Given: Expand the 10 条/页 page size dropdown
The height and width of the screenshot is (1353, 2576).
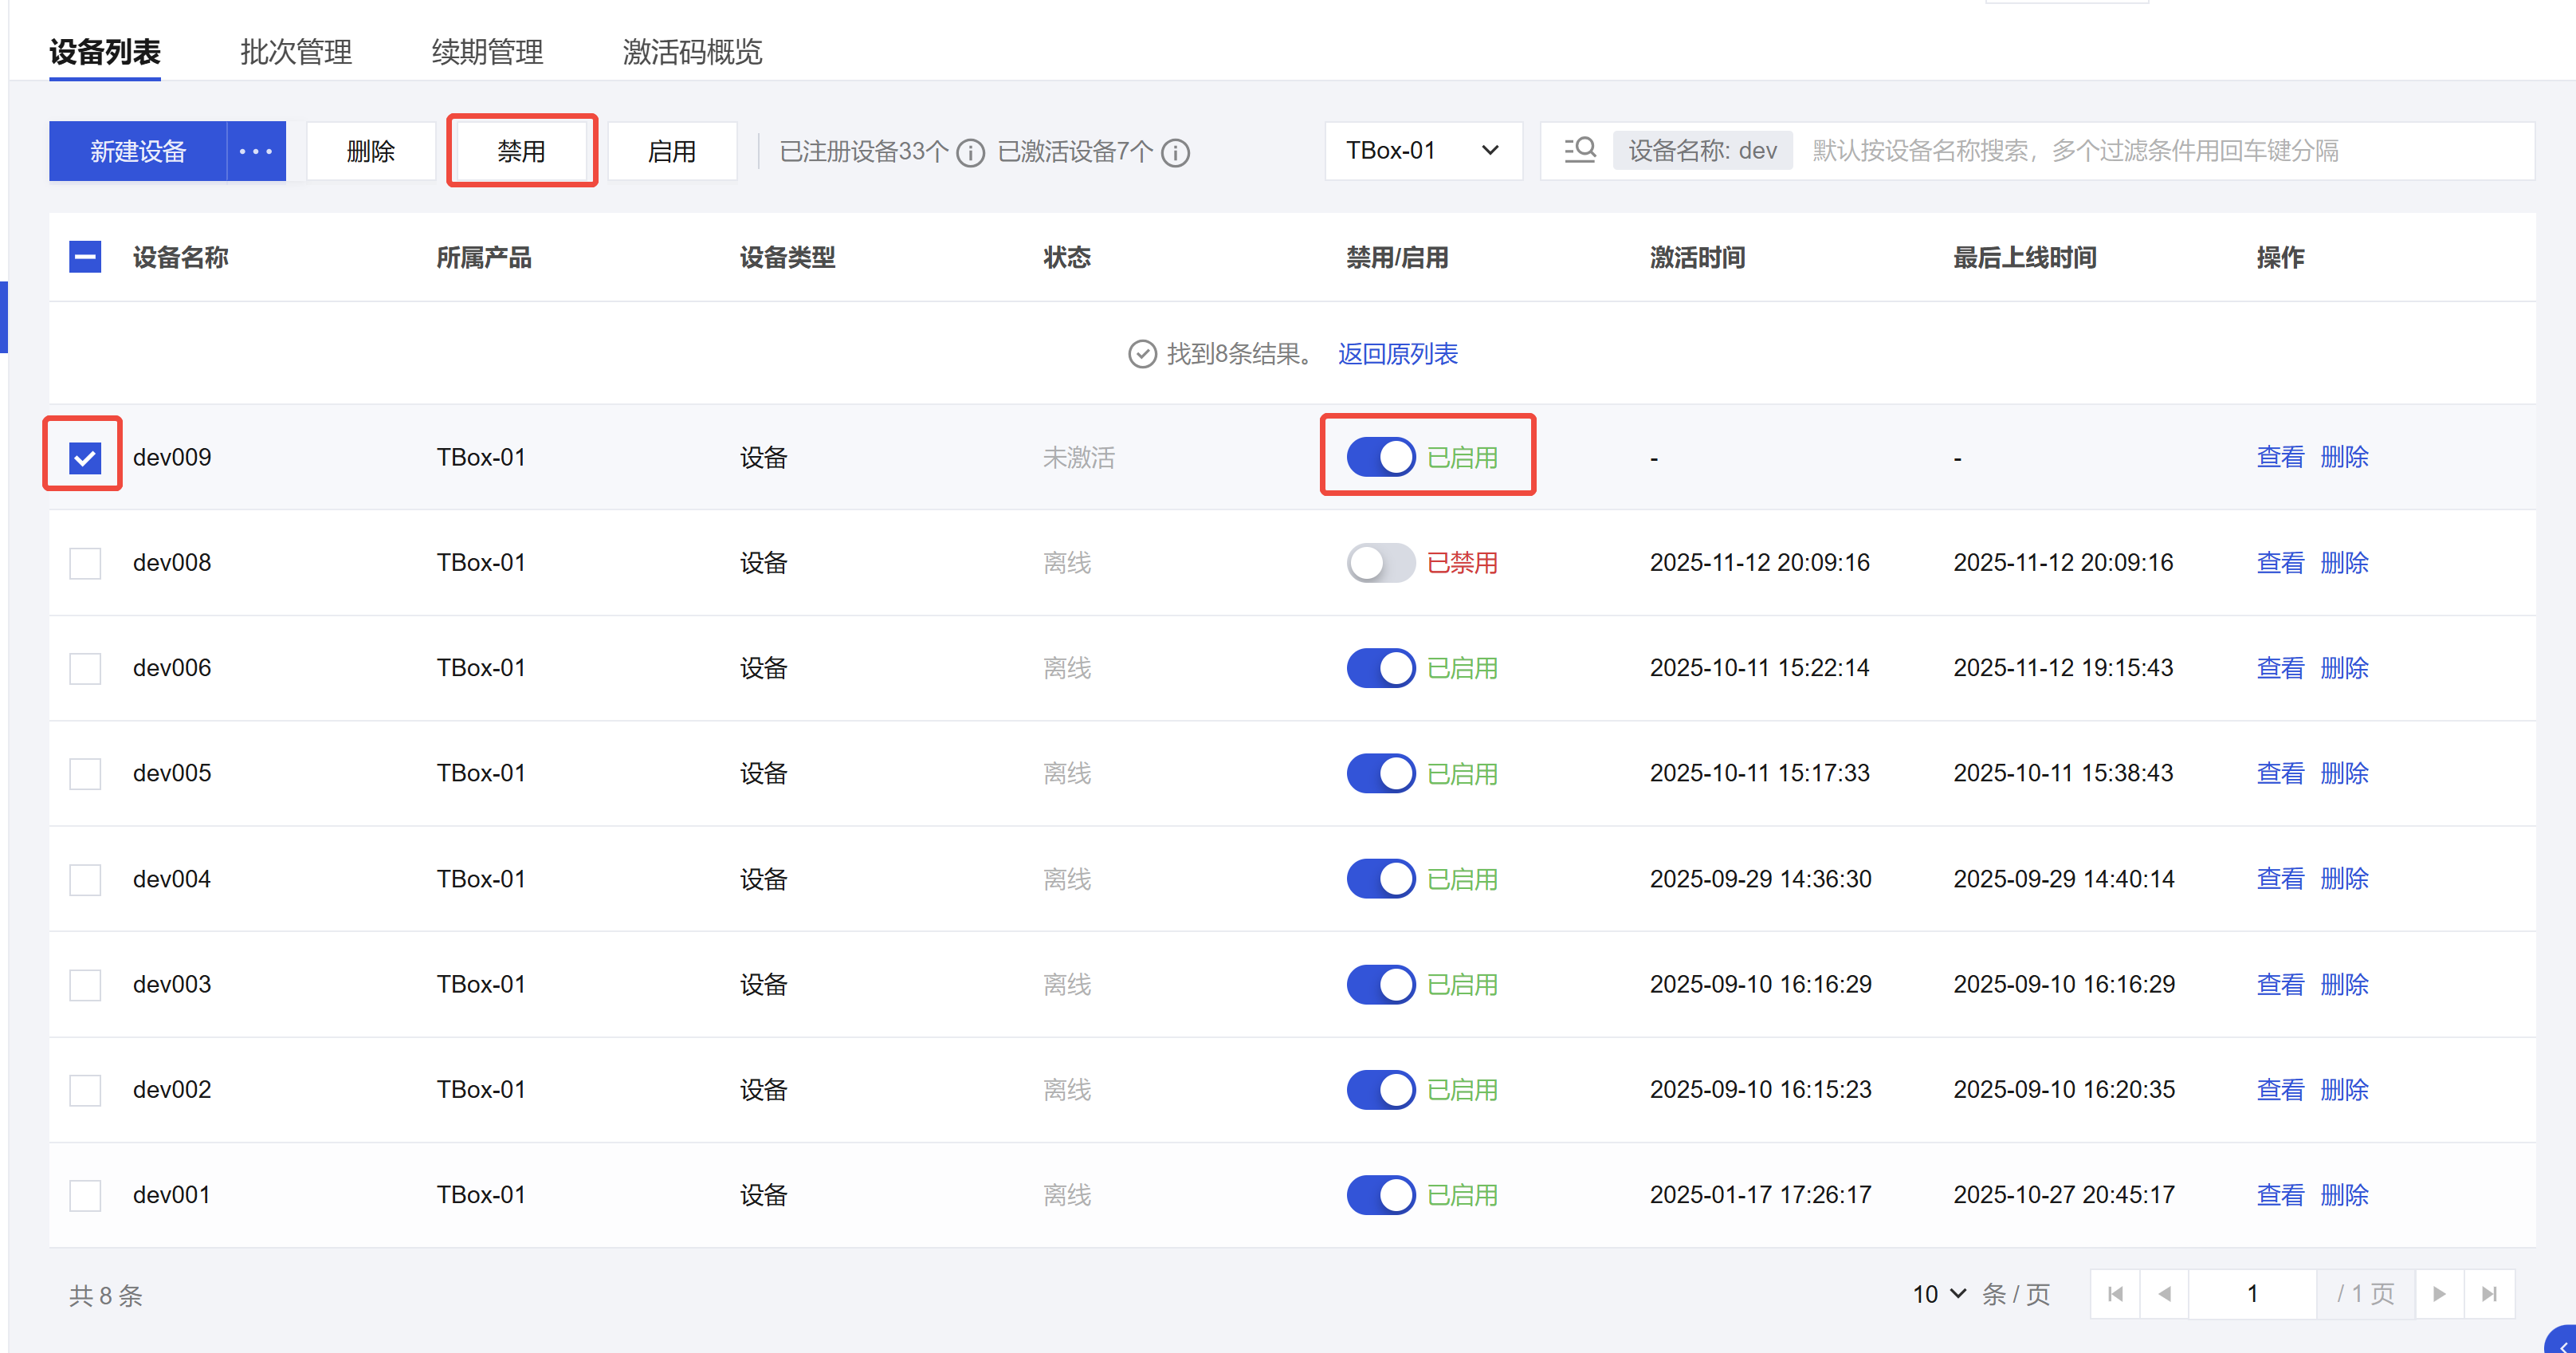Looking at the screenshot, I should 1939,1294.
